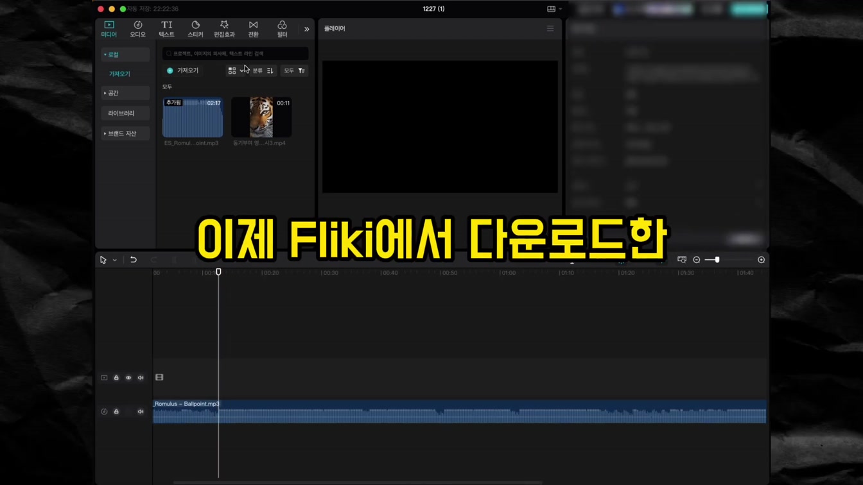
Task: Show more tabs with double-arrow icon
Action: pyautogui.click(x=306, y=29)
